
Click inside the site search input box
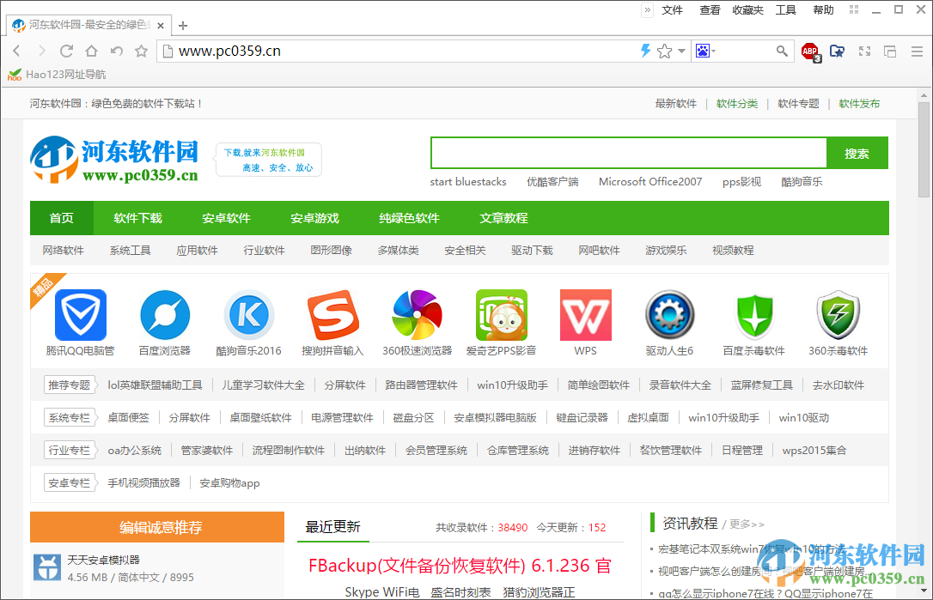(627, 153)
